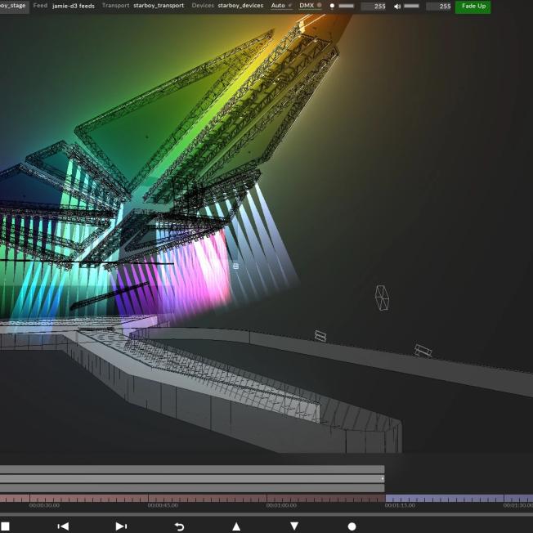Open the stage menu in the top bar
Image resolution: width=533 pixels, height=533 pixels.
tap(14, 6)
